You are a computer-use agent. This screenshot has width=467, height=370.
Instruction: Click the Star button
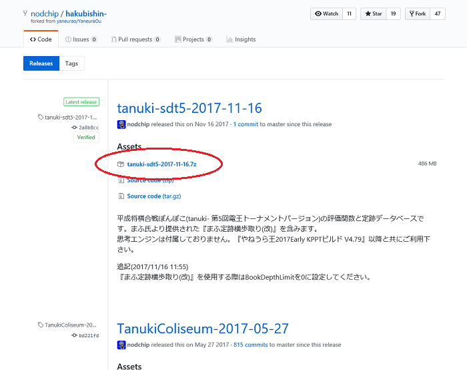pyautogui.click(x=374, y=14)
